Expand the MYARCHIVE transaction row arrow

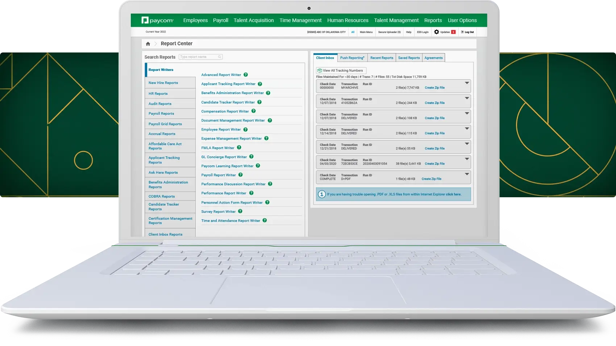click(467, 83)
